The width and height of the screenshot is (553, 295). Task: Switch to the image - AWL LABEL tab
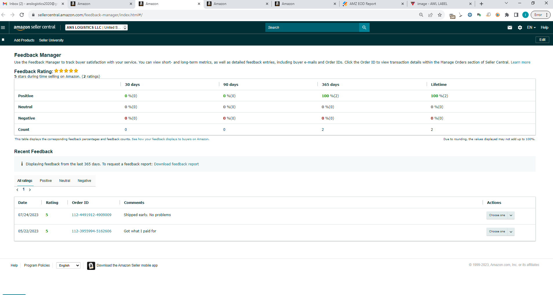coord(440,4)
